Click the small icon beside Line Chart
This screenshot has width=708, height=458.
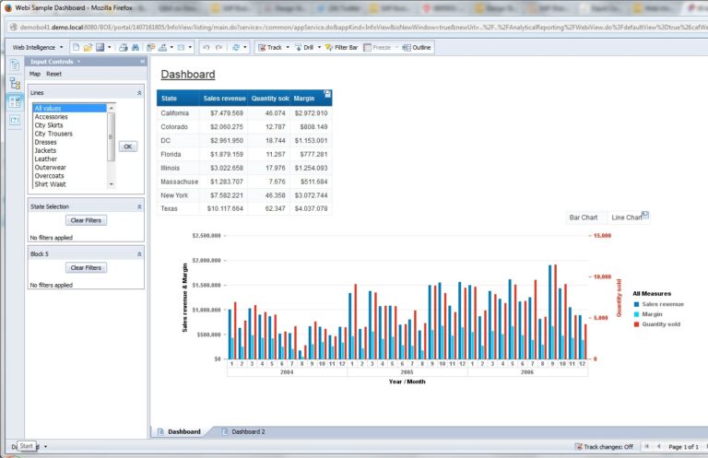pos(645,215)
